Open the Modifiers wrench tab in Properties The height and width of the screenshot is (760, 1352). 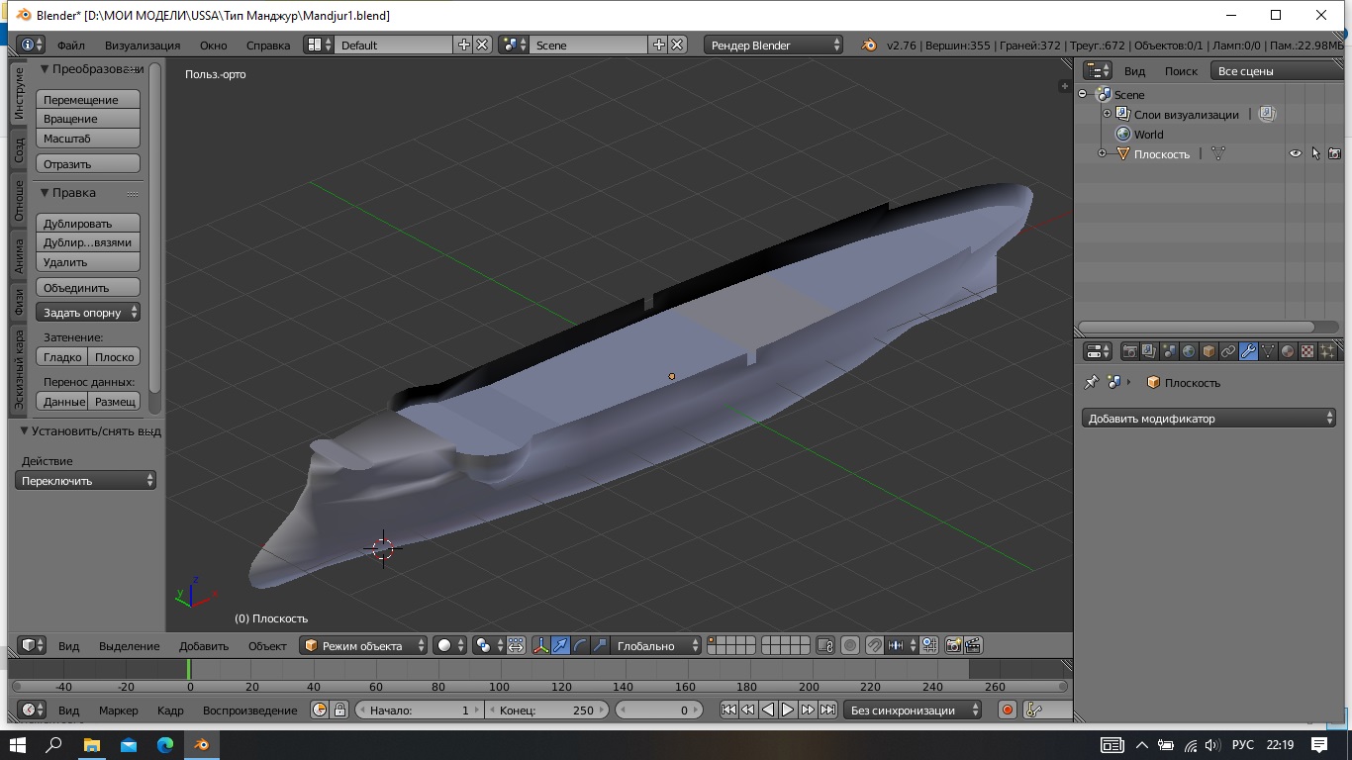(x=1248, y=351)
